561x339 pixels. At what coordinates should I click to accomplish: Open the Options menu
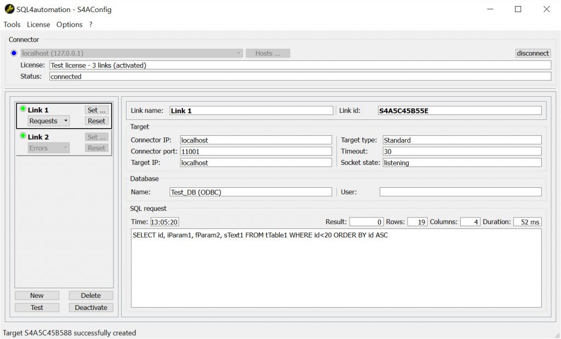(x=69, y=25)
